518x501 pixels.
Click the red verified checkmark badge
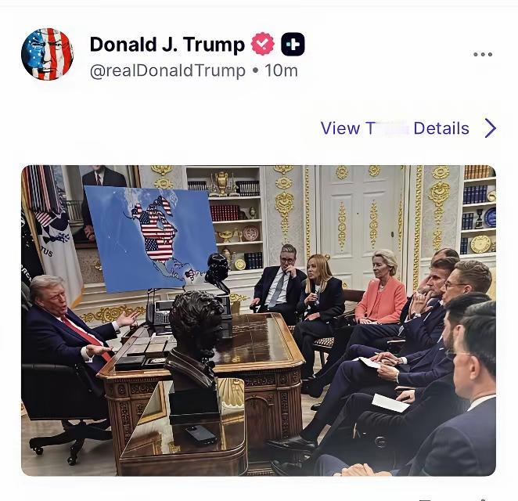tap(263, 44)
